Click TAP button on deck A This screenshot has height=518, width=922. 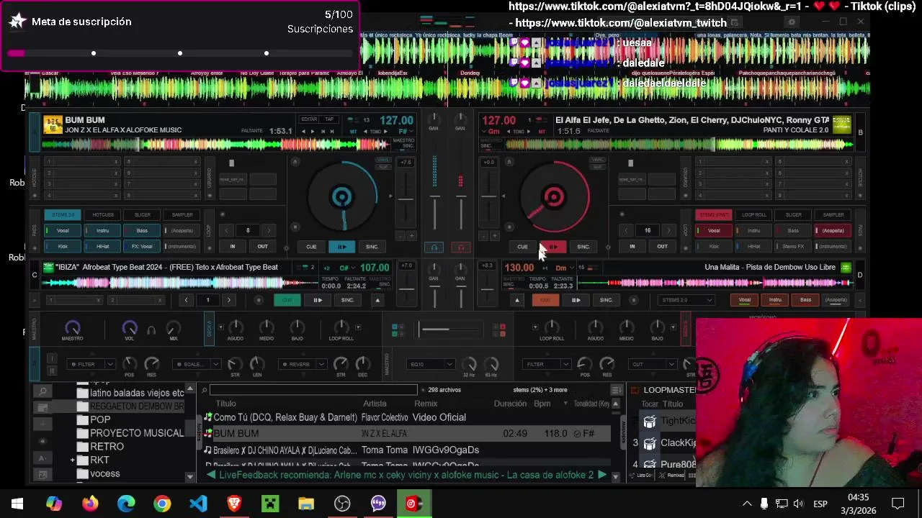tap(329, 119)
